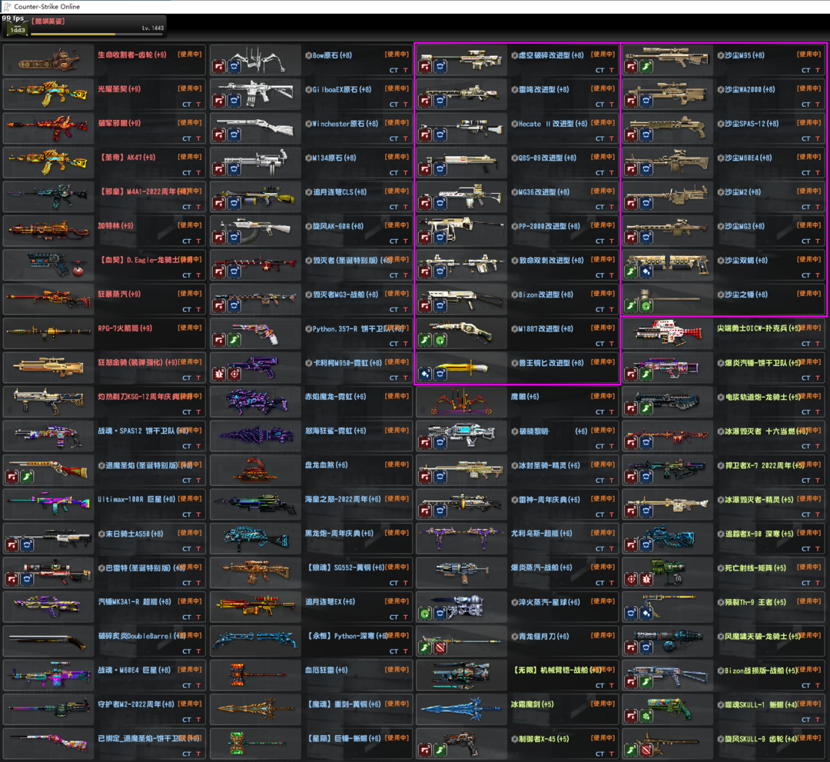Click 使用中 status on 沙尘之锤
This screenshot has width=830, height=762.
point(809,294)
